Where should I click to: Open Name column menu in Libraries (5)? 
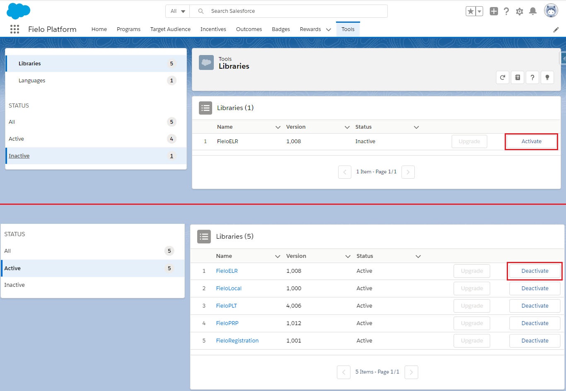[x=278, y=257]
